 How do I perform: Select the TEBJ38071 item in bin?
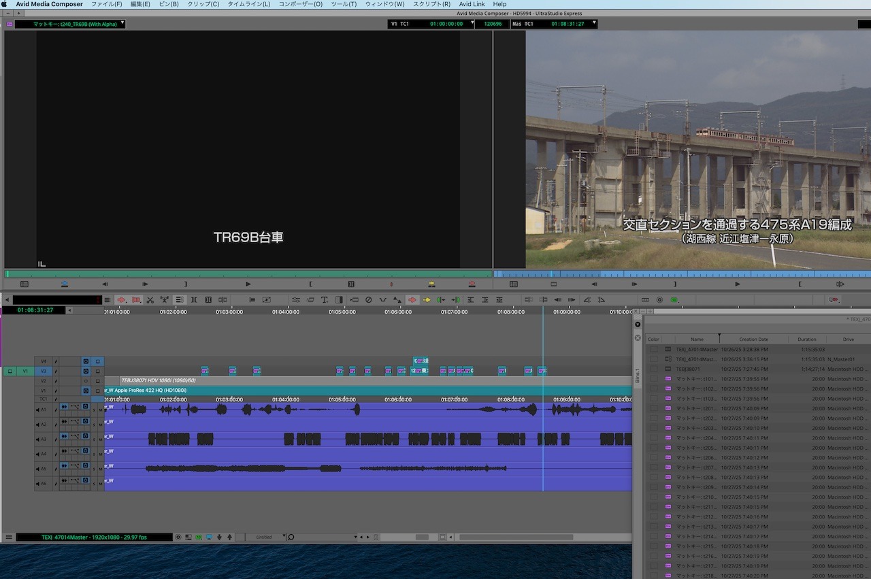[688, 369]
